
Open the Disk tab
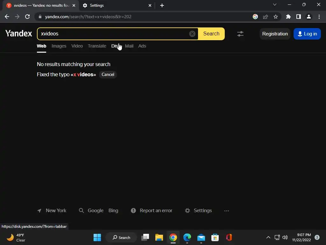click(x=116, y=46)
